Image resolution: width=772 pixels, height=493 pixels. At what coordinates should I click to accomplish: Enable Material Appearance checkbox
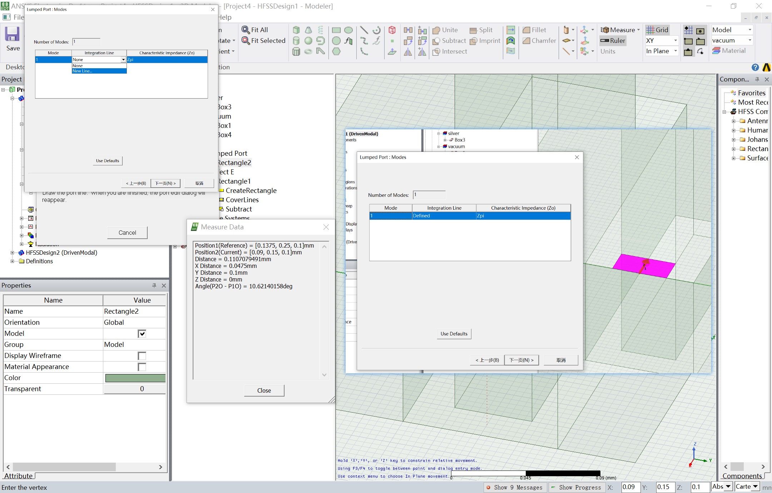tap(142, 367)
